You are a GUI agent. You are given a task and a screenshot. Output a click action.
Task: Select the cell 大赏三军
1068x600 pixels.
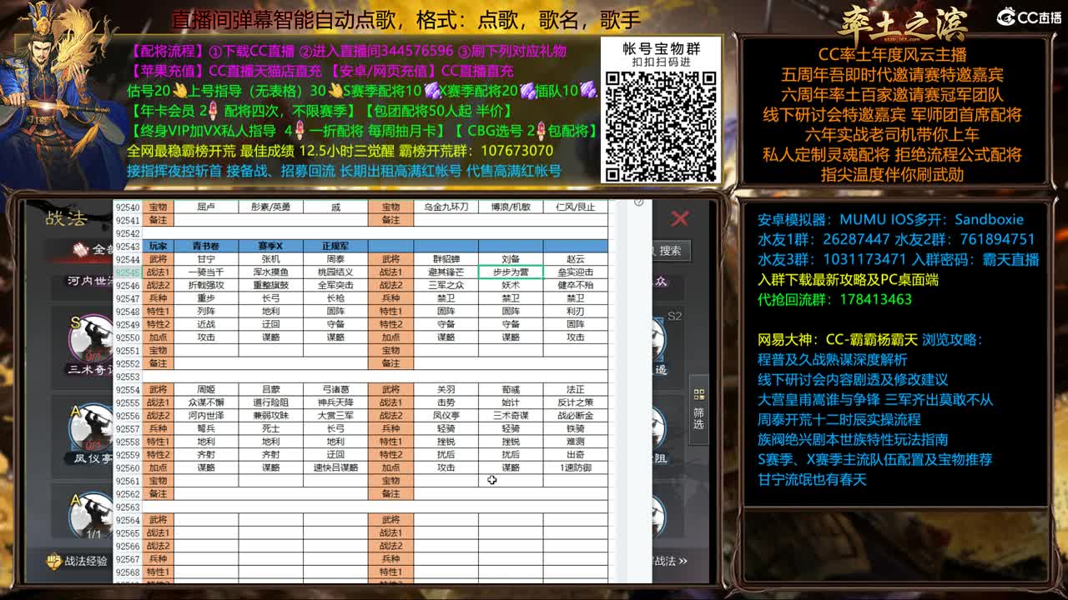[x=335, y=415]
